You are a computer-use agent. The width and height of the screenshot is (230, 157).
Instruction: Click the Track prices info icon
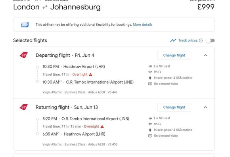click(x=201, y=40)
